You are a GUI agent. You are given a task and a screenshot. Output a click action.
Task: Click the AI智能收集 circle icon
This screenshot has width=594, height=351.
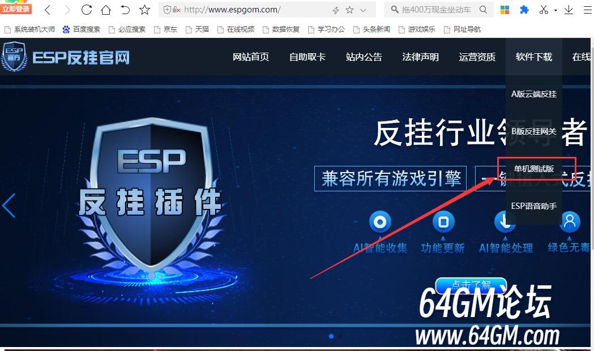tap(380, 221)
